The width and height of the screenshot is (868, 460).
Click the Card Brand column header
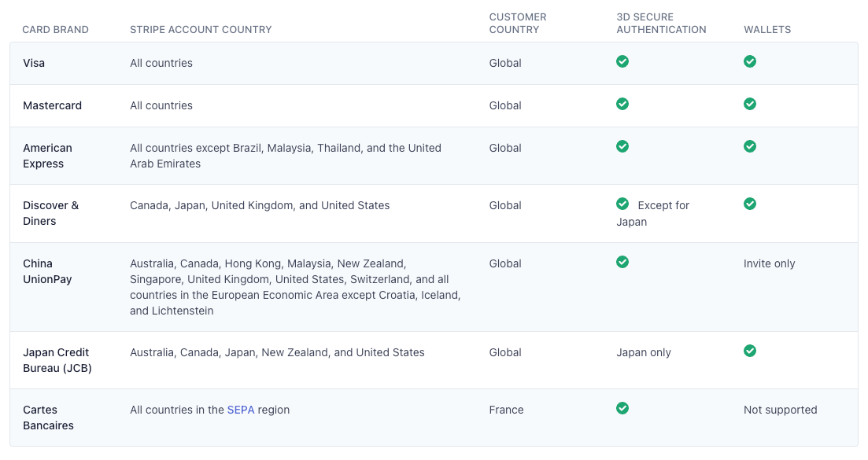[x=55, y=30]
